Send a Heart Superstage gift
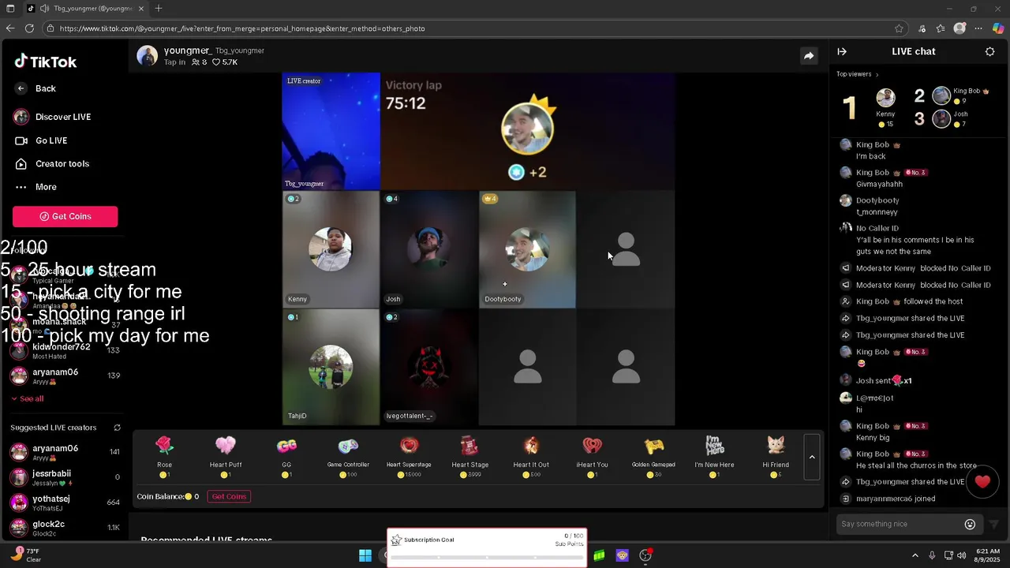The height and width of the screenshot is (568, 1010). tap(409, 456)
